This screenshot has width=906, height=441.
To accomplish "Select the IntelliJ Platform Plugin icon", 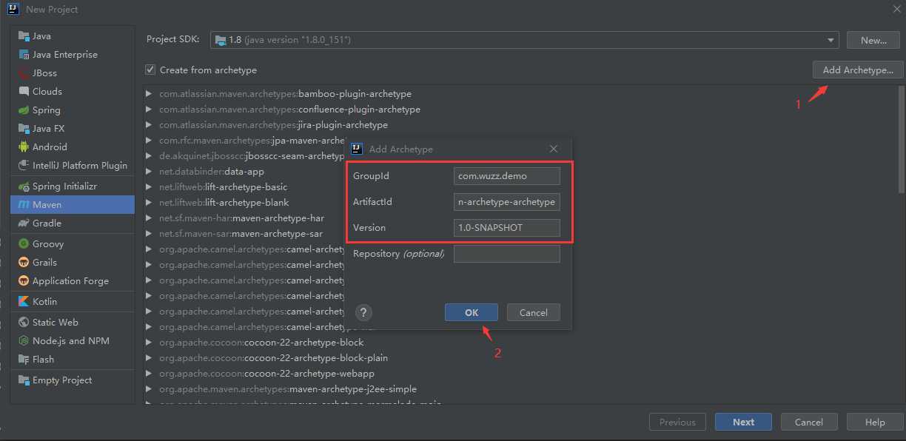I will (24, 166).
